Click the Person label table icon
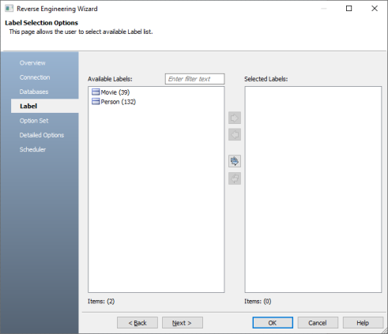Screen dimensions: 388x334 (96, 102)
